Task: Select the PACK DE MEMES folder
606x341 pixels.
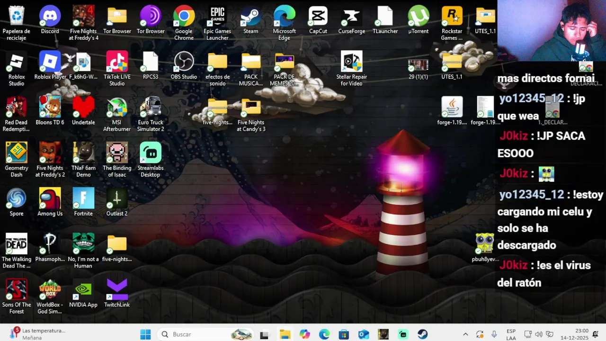Action: click(285, 69)
